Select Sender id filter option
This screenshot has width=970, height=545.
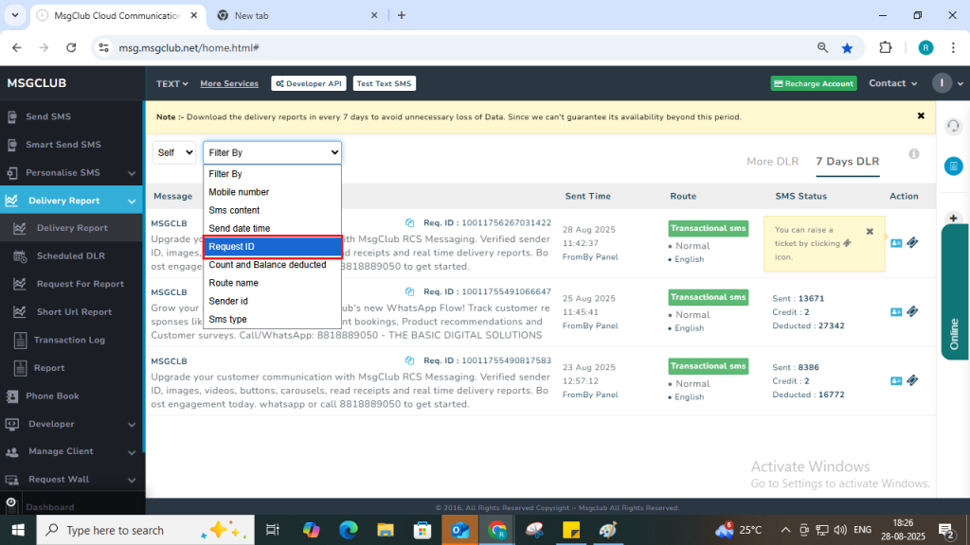pos(272,301)
